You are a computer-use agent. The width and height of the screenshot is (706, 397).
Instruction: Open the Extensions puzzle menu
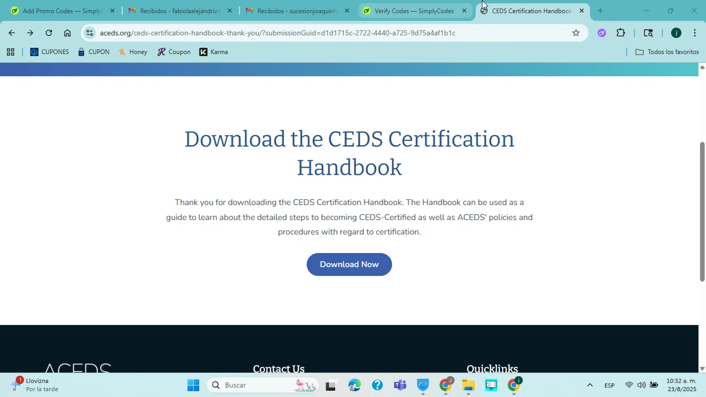click(621, 33)
